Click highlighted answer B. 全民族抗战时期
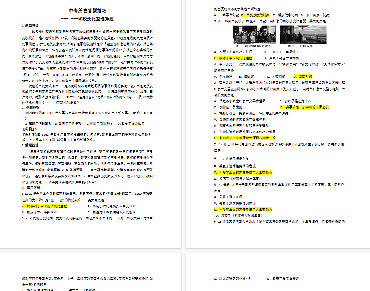This screenshot has width=370, height=291. pyautogui.click(x=255, y=15)
